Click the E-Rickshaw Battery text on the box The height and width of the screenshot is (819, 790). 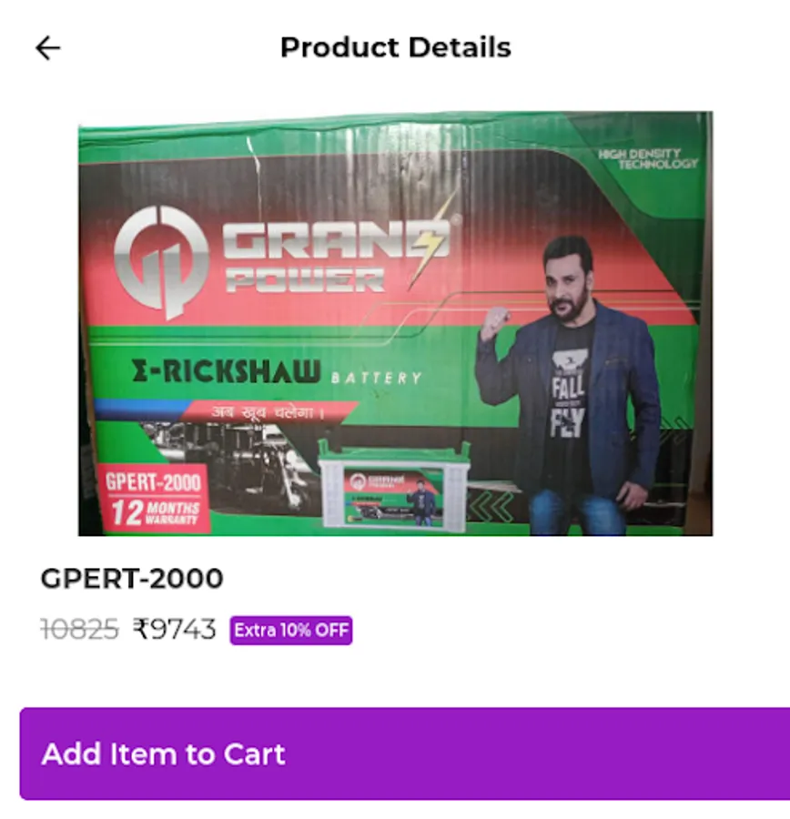tap(277, 372)
